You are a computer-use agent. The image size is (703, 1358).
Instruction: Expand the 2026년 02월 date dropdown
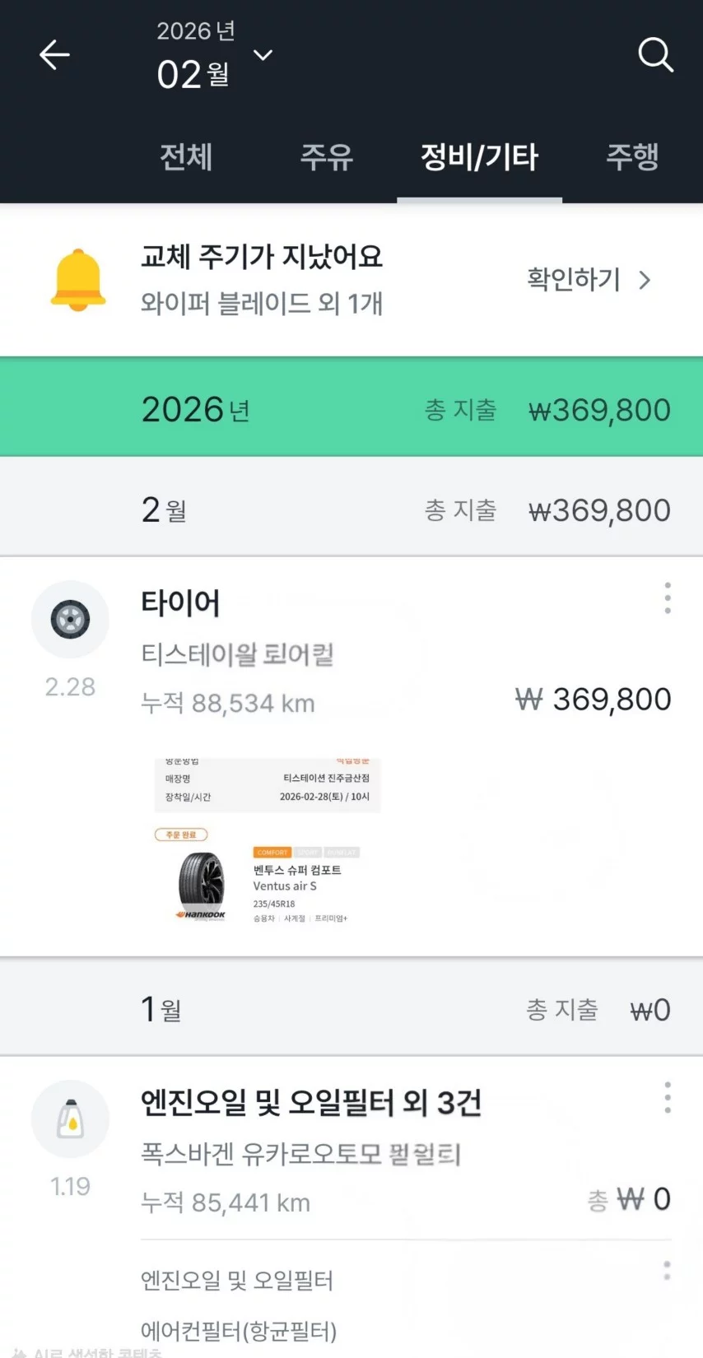point(263,55)
